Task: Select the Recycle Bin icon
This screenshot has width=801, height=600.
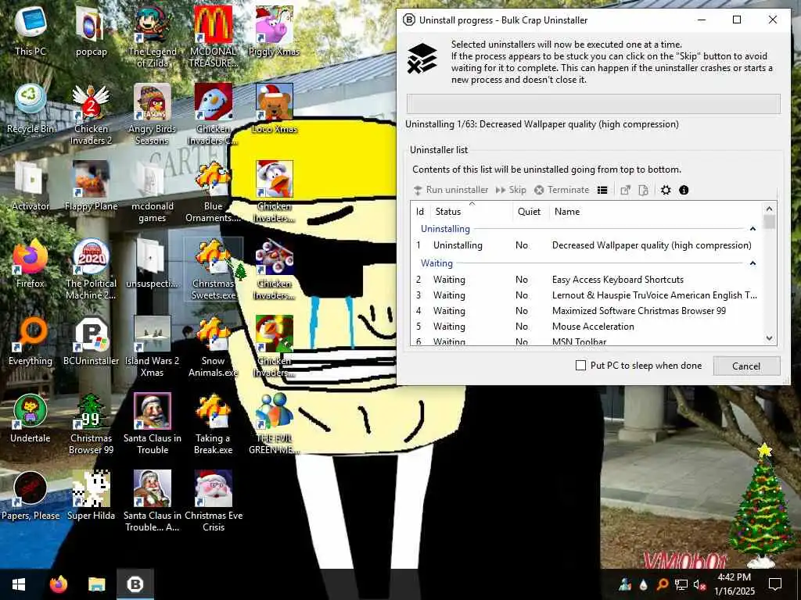Action: [x=31, y=109]
